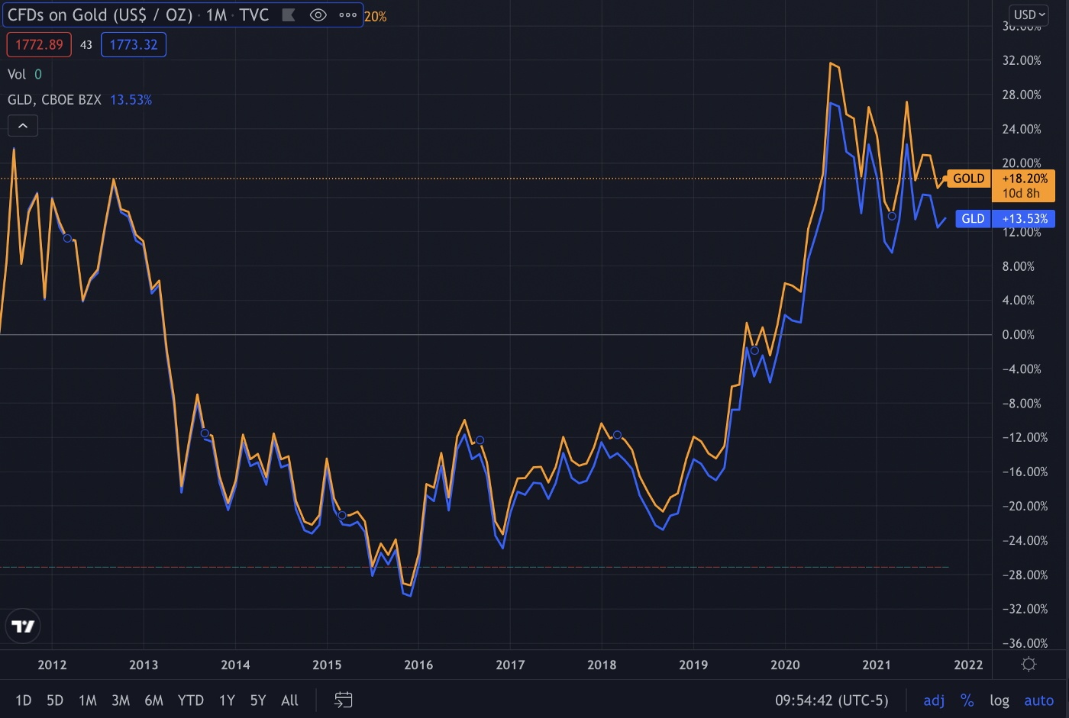Toggle the log scale
The image size is (1069, 718).
tap(1000, 700)
